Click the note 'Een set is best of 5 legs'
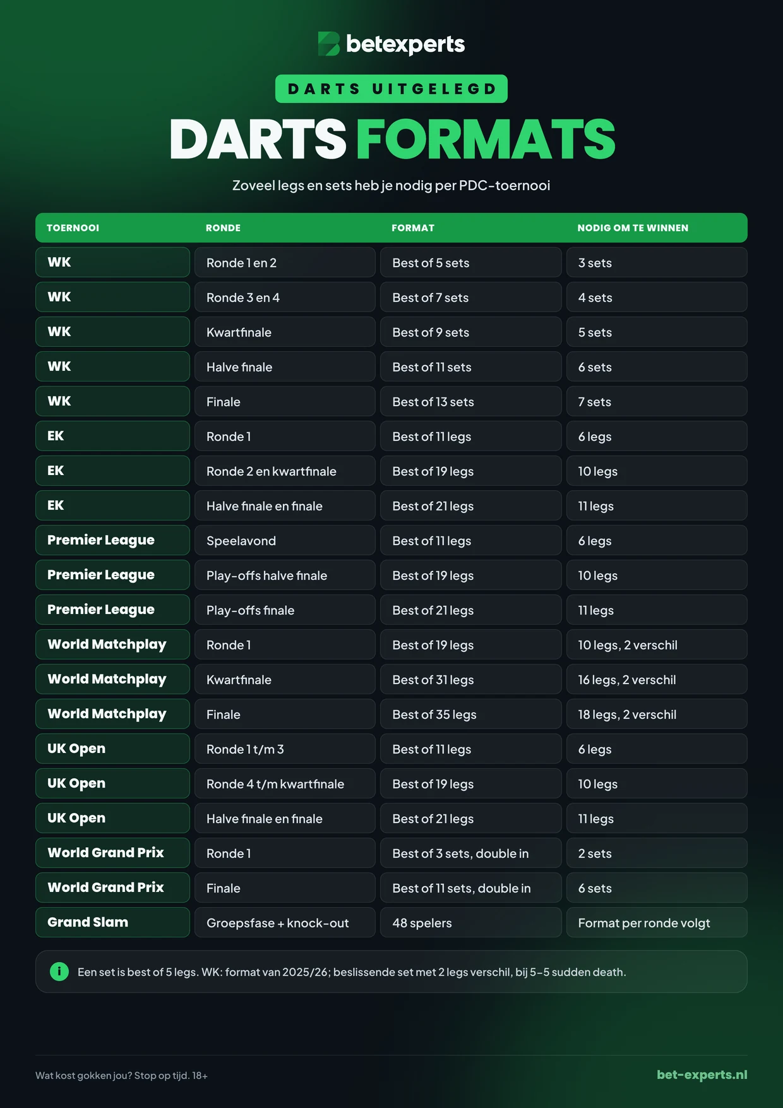This screenshot has width=783, height=1108. tap(137, 972)
